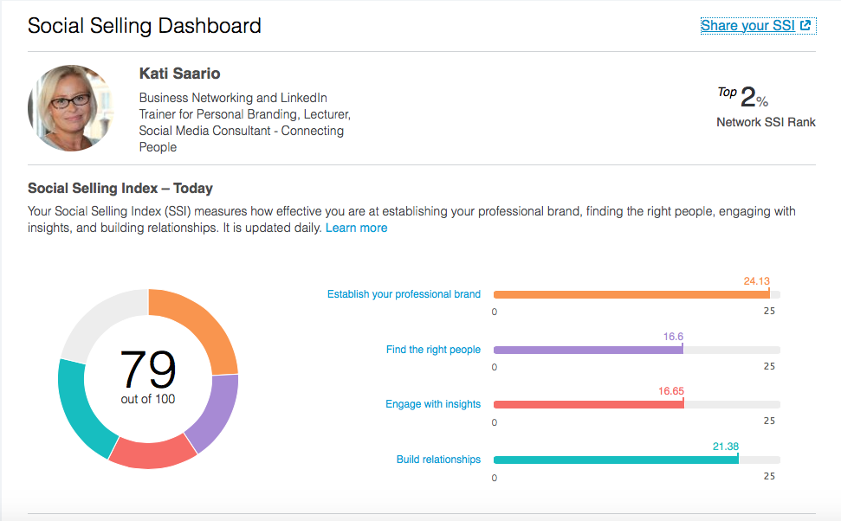
Task: Select the Build relationships label
Action: pos(439,460)
